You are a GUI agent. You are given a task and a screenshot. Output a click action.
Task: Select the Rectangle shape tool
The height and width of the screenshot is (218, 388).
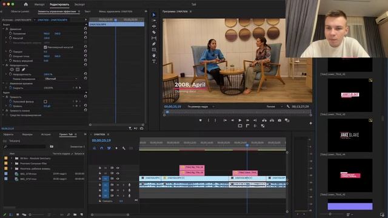coord(154,50)
